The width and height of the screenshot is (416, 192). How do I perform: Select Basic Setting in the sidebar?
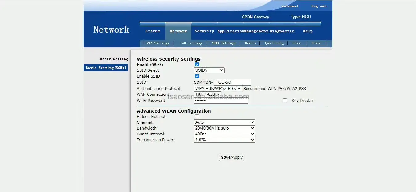tap(114, 59)
